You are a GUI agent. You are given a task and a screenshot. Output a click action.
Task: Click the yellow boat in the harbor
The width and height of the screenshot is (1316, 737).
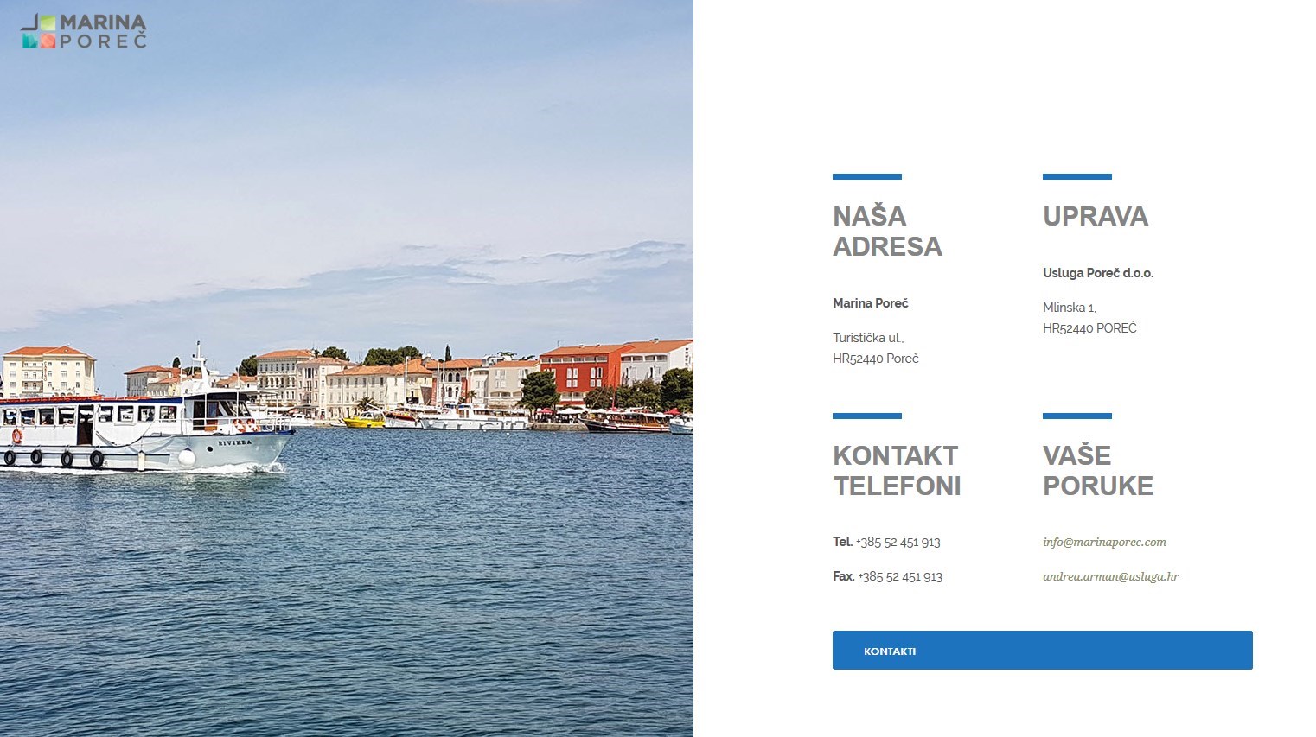coord(364,421)
